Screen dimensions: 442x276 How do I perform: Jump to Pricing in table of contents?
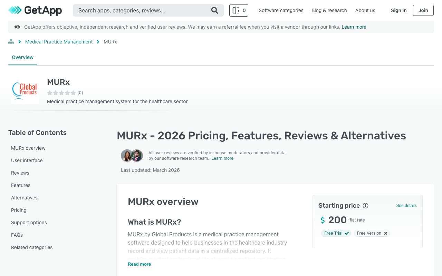click(19, 210)
